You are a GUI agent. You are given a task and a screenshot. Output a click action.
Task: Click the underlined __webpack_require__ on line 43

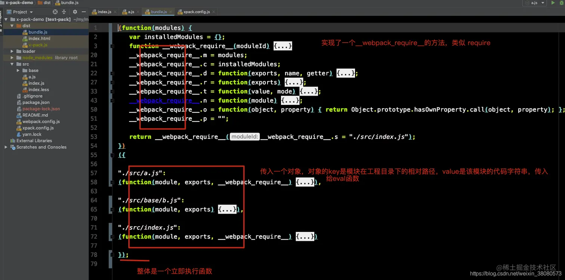point(164,100)
